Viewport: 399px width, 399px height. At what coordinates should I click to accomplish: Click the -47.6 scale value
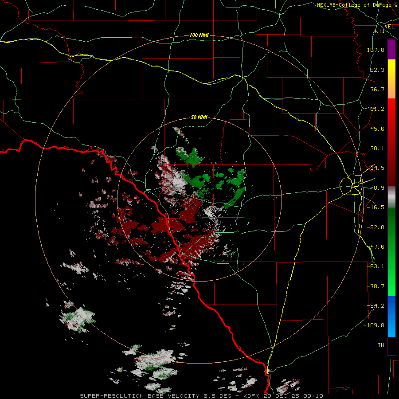coord(376,247)
